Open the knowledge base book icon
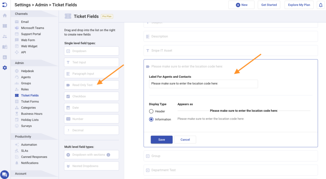 click(5, 47)
